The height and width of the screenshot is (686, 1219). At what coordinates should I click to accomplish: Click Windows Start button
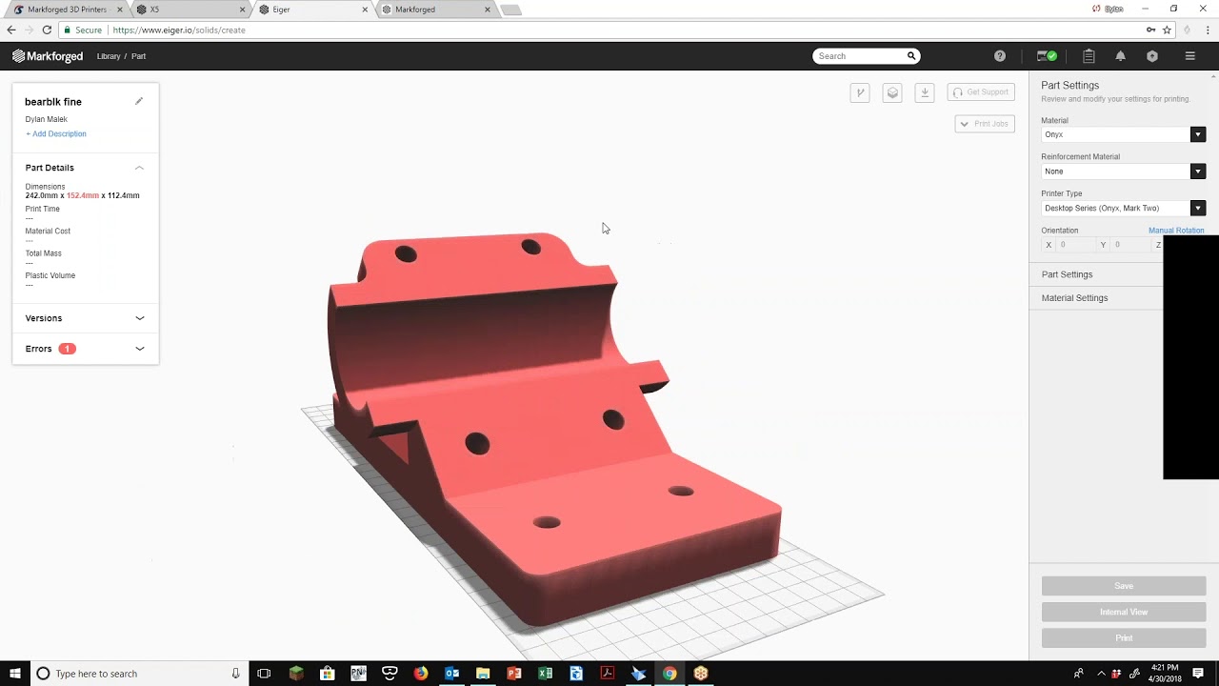(x=15, y=674)
